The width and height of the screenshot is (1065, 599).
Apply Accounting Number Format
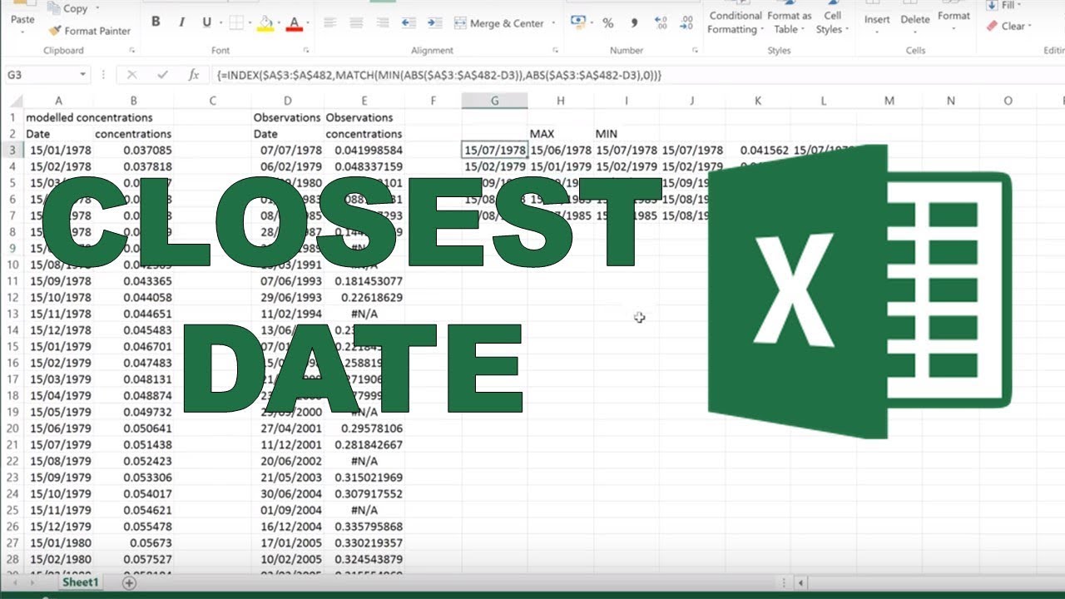click(578, 22)
